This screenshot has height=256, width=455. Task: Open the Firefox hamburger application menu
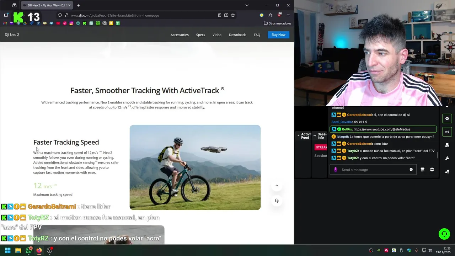(x=288, y=15)
